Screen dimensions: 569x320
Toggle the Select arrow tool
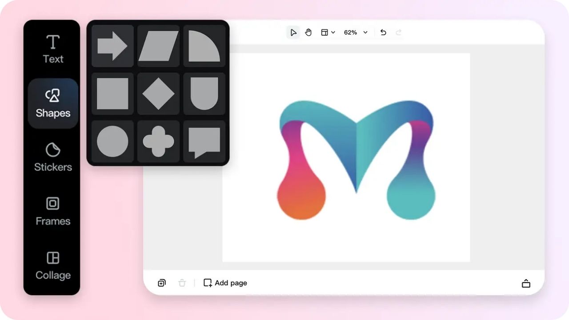293,32
